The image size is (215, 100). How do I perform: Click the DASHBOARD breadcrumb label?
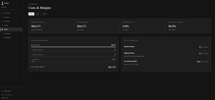[33, 4]
